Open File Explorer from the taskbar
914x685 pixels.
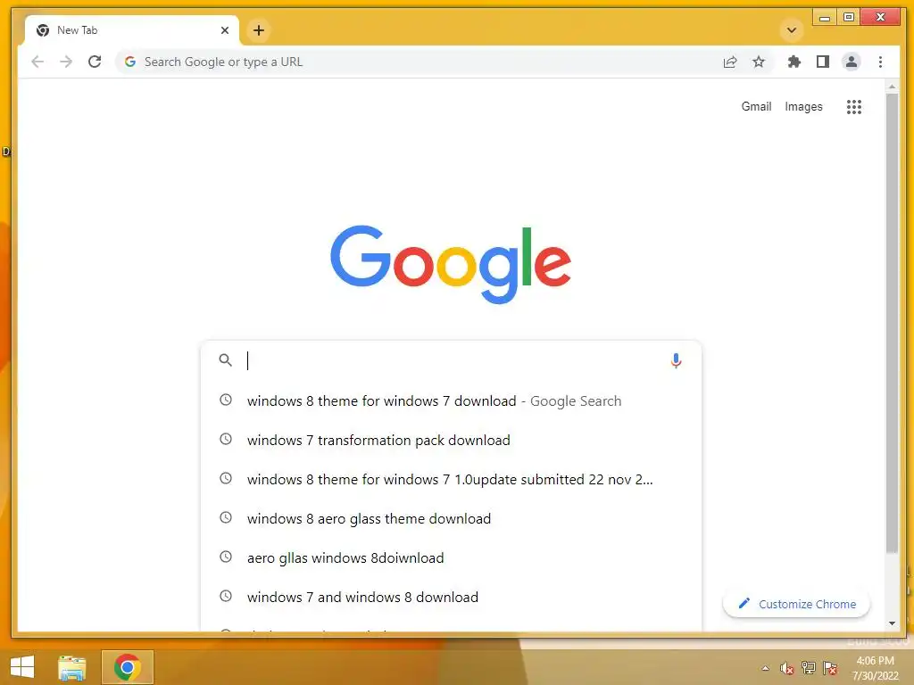point(71,667)
